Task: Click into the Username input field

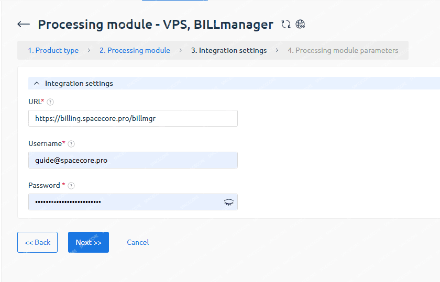Action: 133,160
